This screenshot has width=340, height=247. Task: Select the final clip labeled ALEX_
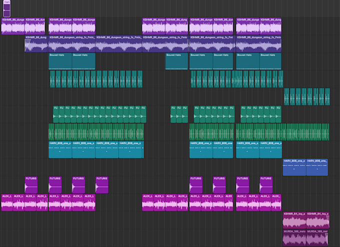(x=276, y=202)
